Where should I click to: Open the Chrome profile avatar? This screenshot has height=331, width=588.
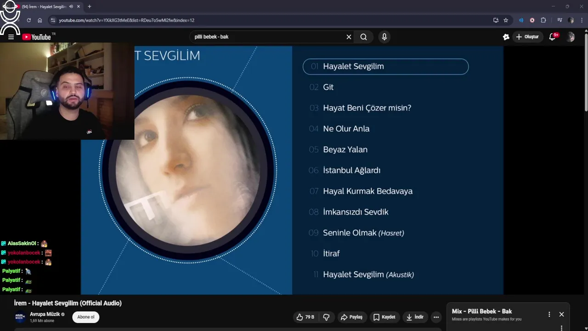point(571,20)
